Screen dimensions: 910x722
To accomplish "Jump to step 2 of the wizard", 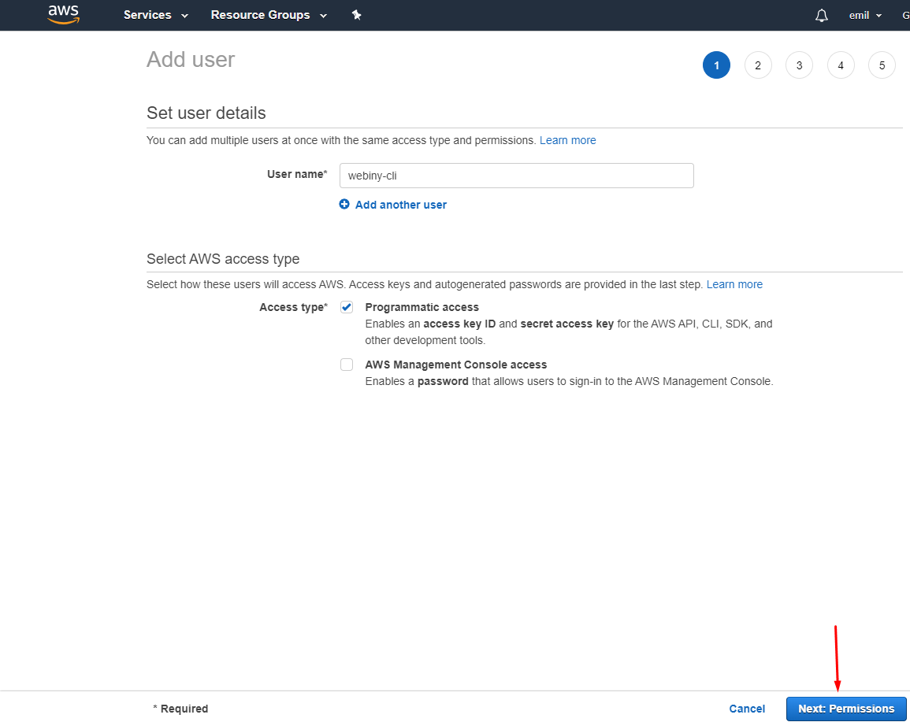I will click(758, 65).
